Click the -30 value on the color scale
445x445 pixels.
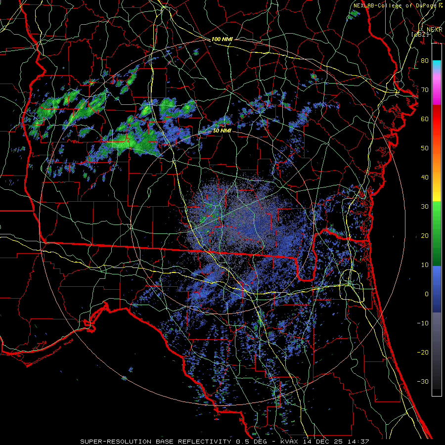(x=423, y=382)
